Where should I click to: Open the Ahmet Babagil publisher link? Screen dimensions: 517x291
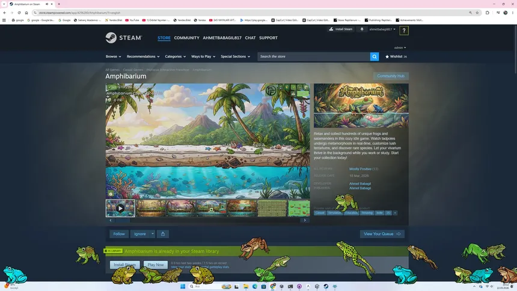coord(360,188)
